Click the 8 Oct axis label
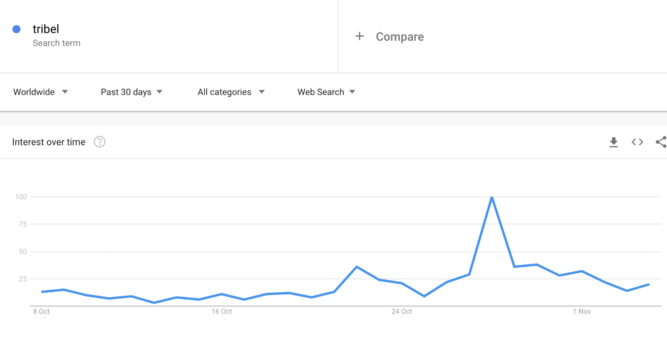The image size is (667, 351). point(41,311)
